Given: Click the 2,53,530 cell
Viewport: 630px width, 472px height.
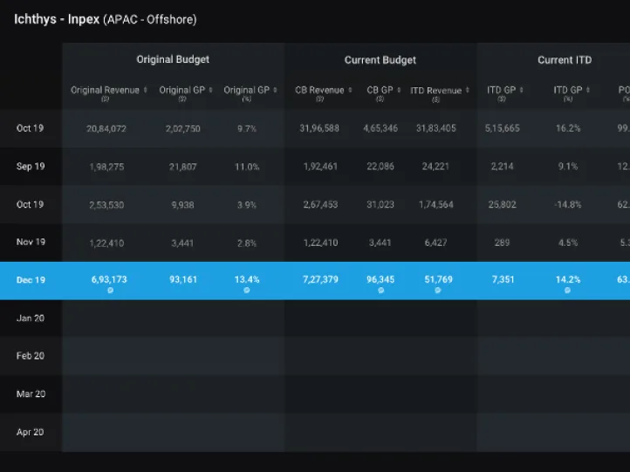Looking at the screenshot, I should click(x=106, y=205).
